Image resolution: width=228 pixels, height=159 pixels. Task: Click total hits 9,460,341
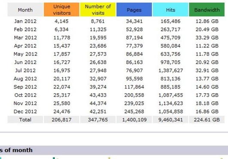tap(170, 120)
